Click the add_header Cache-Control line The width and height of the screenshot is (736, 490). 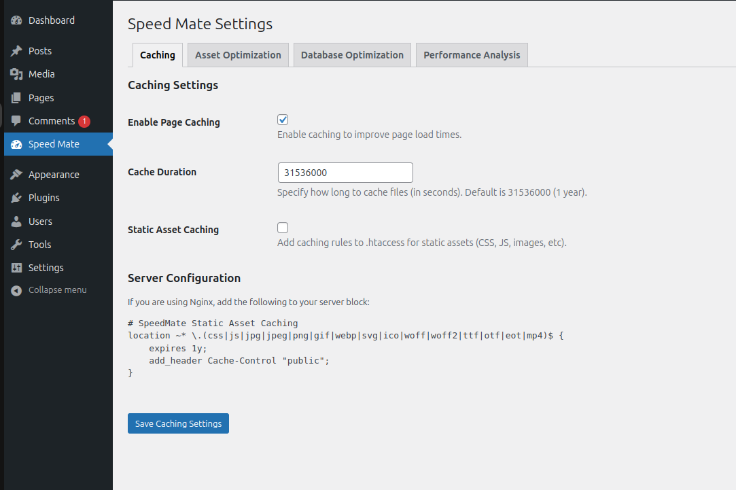click(239, 360)
